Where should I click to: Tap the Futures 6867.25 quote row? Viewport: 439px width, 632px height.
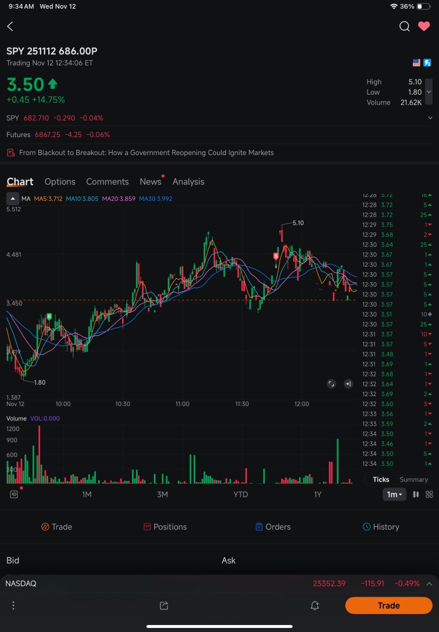click(x=219, y=135)
